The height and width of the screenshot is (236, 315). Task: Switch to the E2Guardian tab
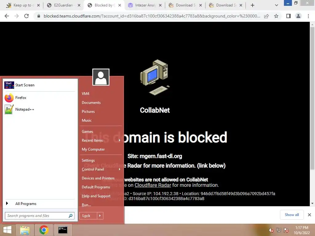(x=63, y=6)
